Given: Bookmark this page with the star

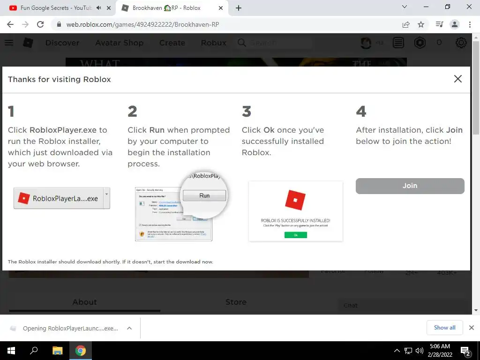Looking at the screenshot, I should pos(421,24).
